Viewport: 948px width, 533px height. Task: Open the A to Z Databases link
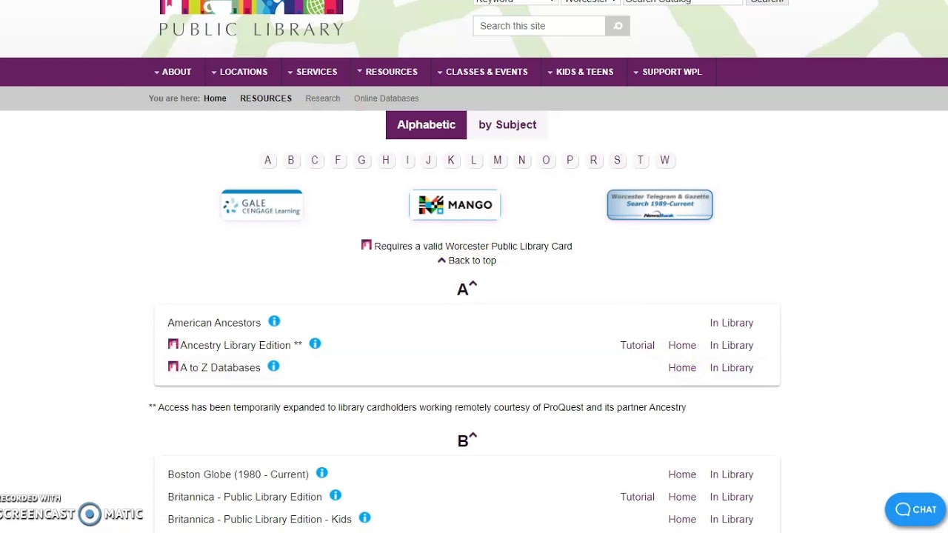point(220,367)
